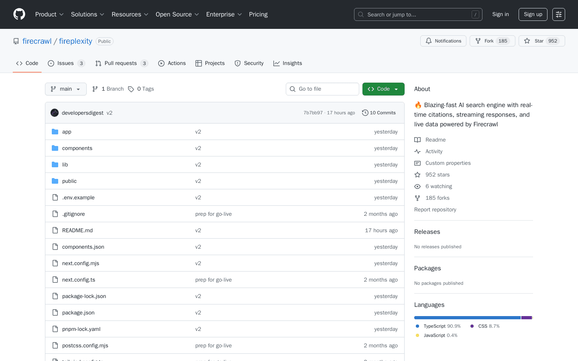The height and width of the screenshot is (361, 578).
Task: Click the command palette icon beside Sign up
Action: (x=558, y=14)
